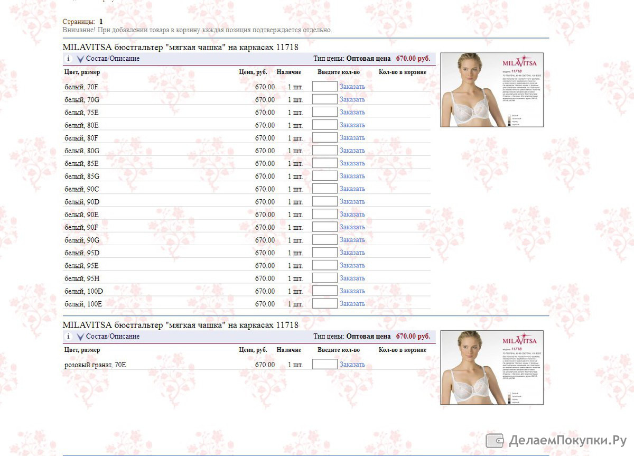Click Заказать for белый, 85E
The image size is (634, 456).
point(352,163)
